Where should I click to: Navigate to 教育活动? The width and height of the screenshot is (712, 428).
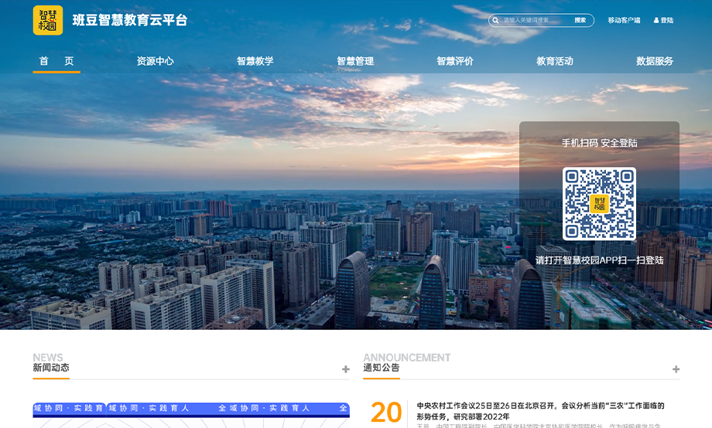point(555,61)
